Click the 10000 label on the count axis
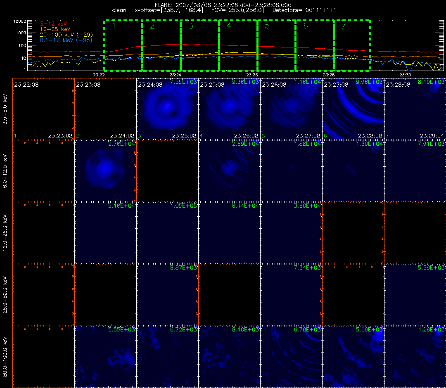446x388 pixels. 20,21
